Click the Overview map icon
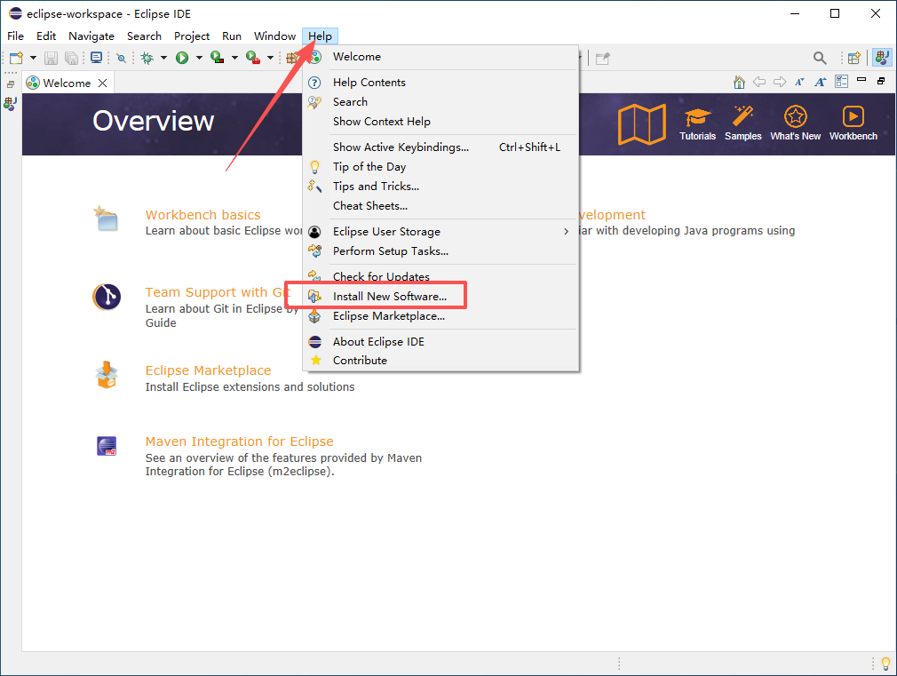This screenshot has height=676, width=897. (x=642, y=124)
